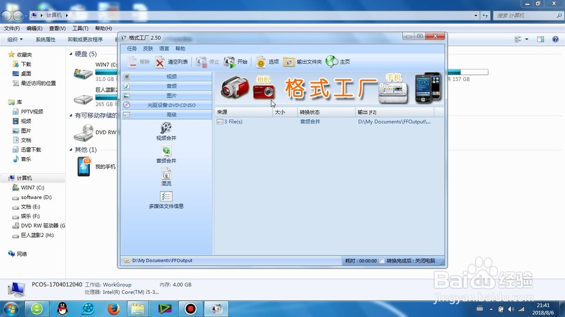Open Explorer View (查看) menu
The width and height of the screenshot is (565, 317).
point(57,28)
